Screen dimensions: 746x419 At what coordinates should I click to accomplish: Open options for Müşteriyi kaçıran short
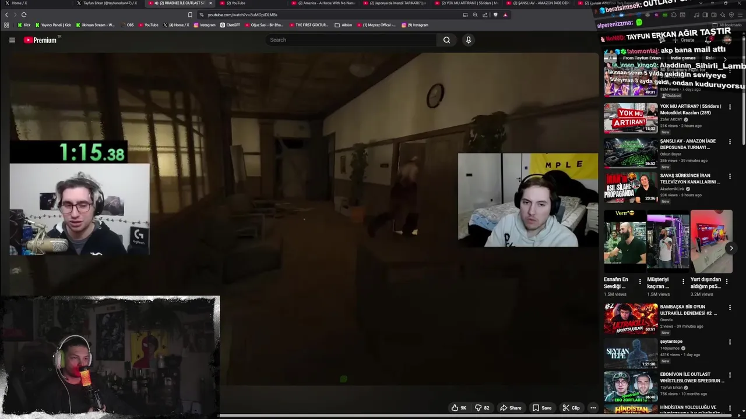[x=684, y=282]
